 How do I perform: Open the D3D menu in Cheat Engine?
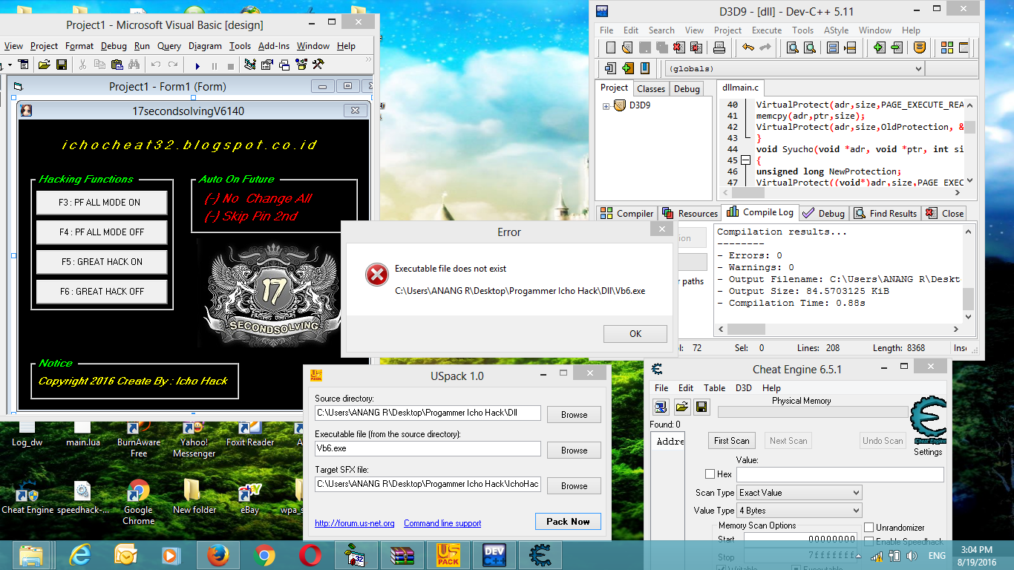point(744,388)
